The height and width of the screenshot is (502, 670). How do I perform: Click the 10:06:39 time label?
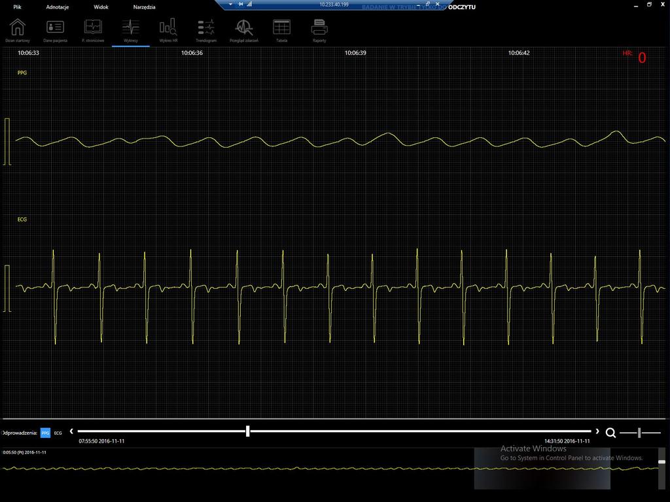coord(355,53)
